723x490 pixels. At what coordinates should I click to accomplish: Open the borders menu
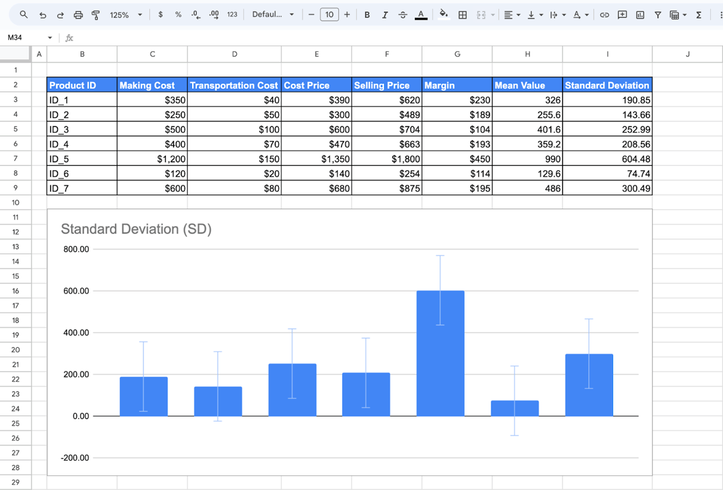463,15
